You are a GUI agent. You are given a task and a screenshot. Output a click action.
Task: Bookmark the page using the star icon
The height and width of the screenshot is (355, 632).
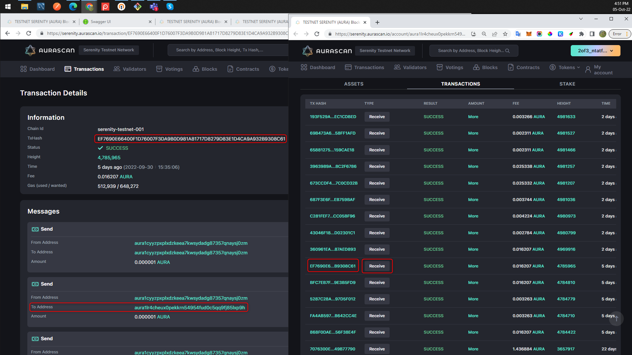(x=505, y=34)
